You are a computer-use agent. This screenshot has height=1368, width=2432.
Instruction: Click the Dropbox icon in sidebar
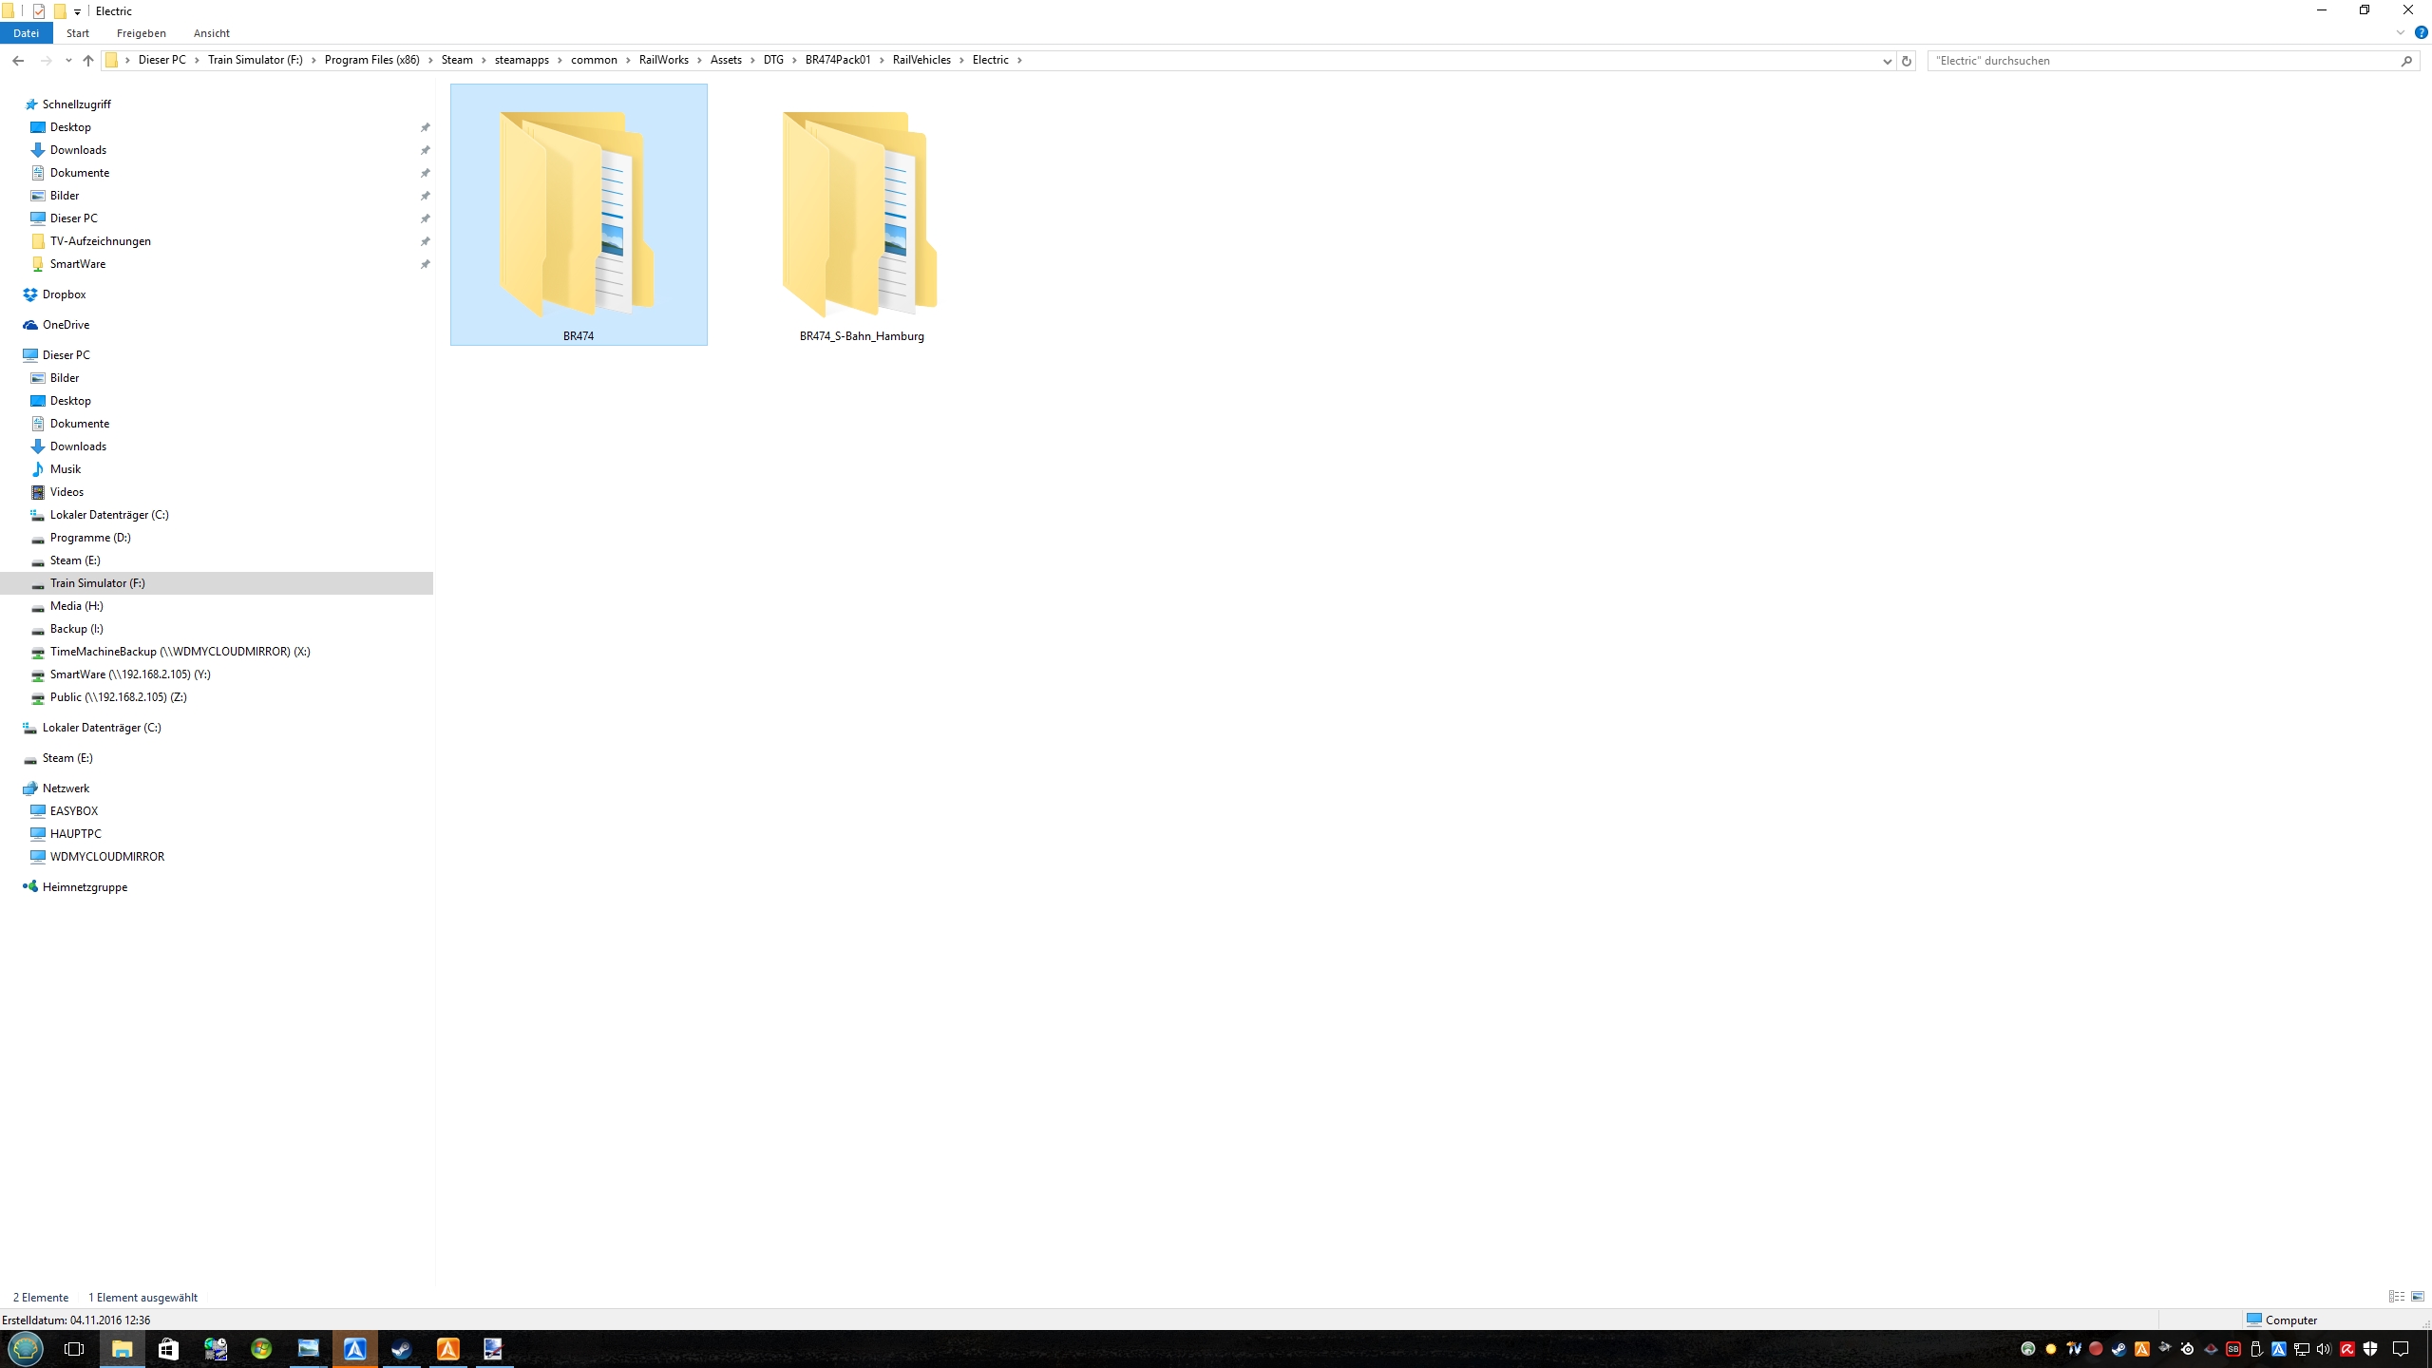click(30, 294)
